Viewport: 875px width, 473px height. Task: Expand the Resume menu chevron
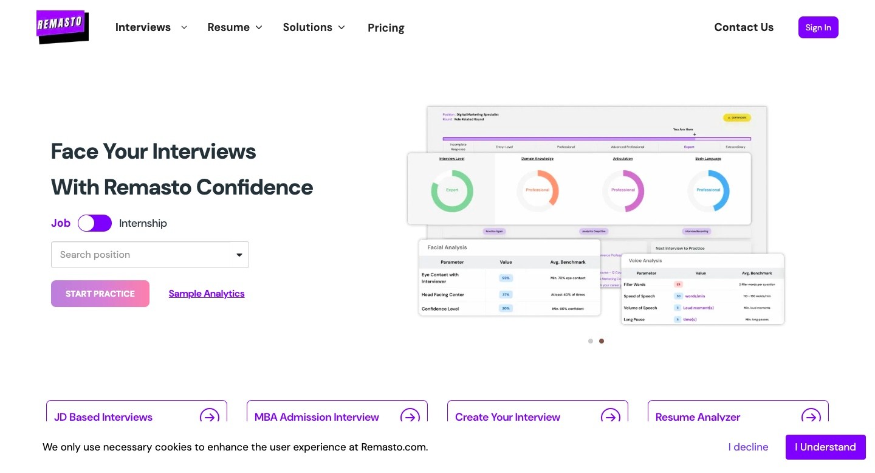pos(259,27)
